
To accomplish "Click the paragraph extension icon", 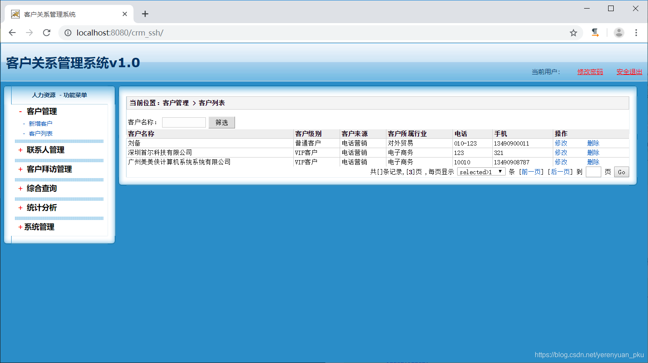I will point(595,33).
